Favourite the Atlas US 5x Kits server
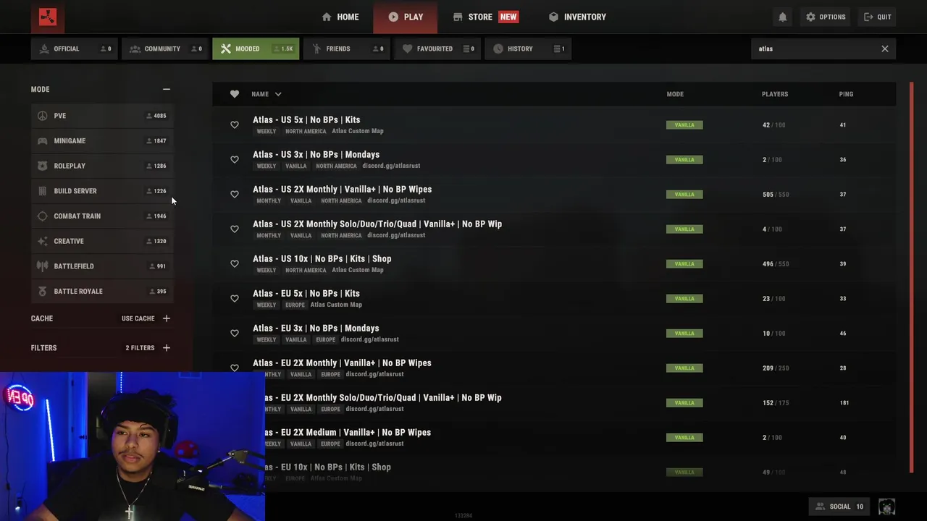The height and width of the screenshot is (521, 927). (235, 125)
